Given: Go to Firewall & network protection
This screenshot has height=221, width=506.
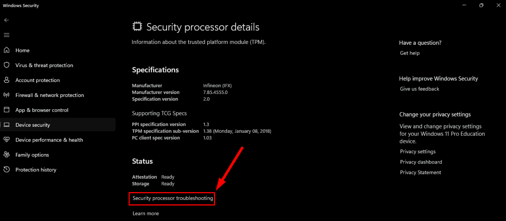Looking at the screenshot, I should (x=50, y=95).
